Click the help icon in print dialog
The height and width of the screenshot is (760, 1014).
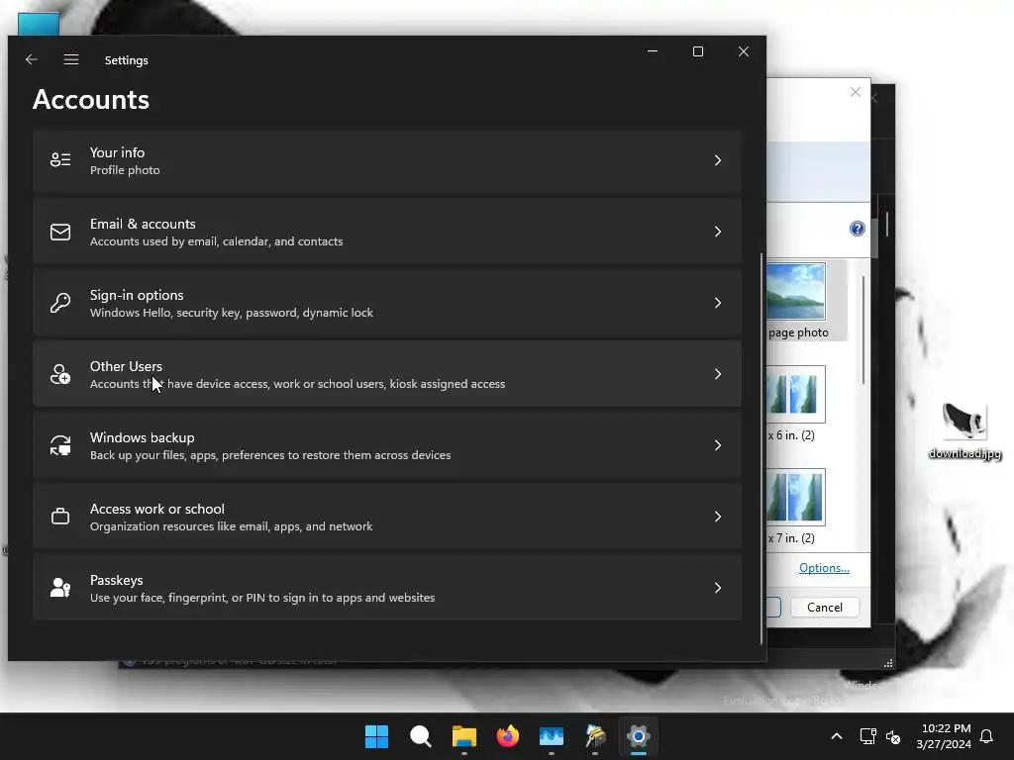pyautogui.click(x=857, y=229)
